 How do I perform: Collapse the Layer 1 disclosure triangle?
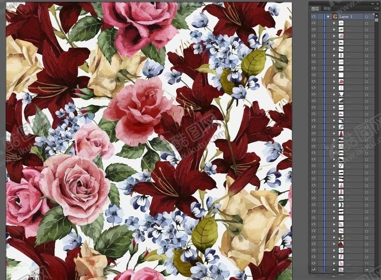pos(329,16)
